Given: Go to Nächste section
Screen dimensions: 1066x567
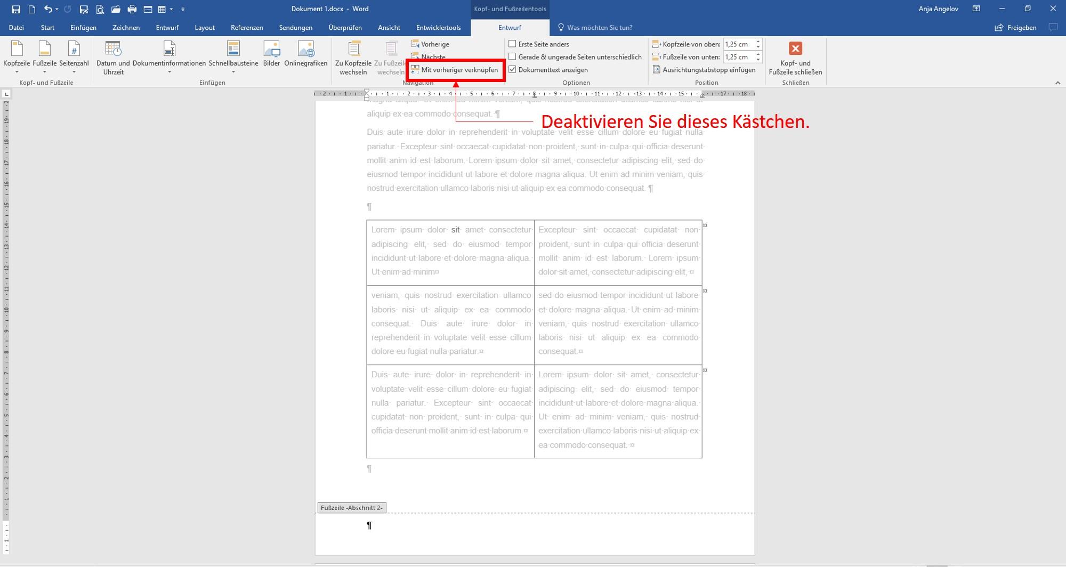Looking at the screenshot, I should (x=429, y=56).
